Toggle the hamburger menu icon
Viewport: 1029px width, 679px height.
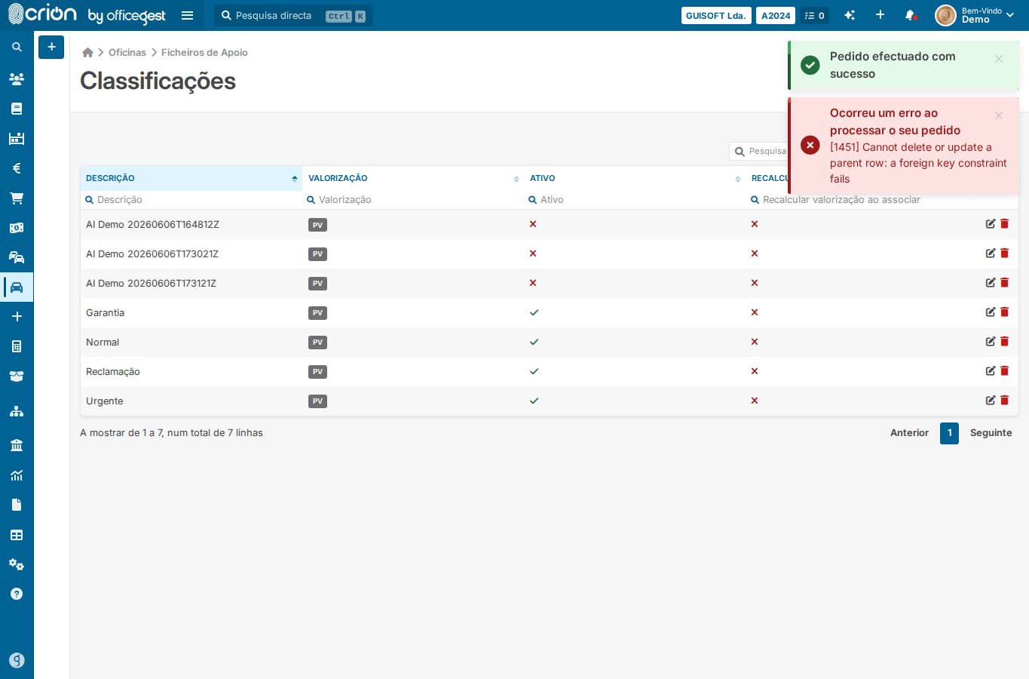pos(188,15)
